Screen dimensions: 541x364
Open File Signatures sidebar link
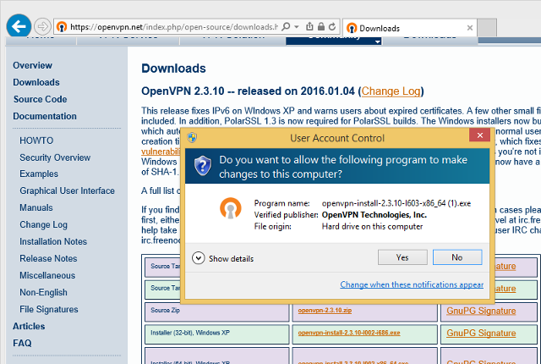[49, 310]
